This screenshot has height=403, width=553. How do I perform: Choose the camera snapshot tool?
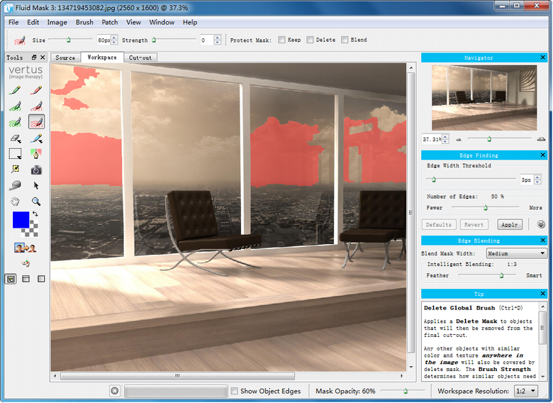pos(36,170)
